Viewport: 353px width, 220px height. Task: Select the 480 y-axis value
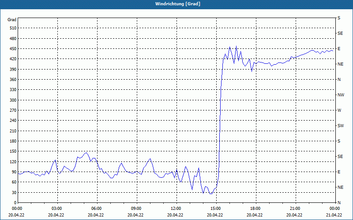point(13,38)
